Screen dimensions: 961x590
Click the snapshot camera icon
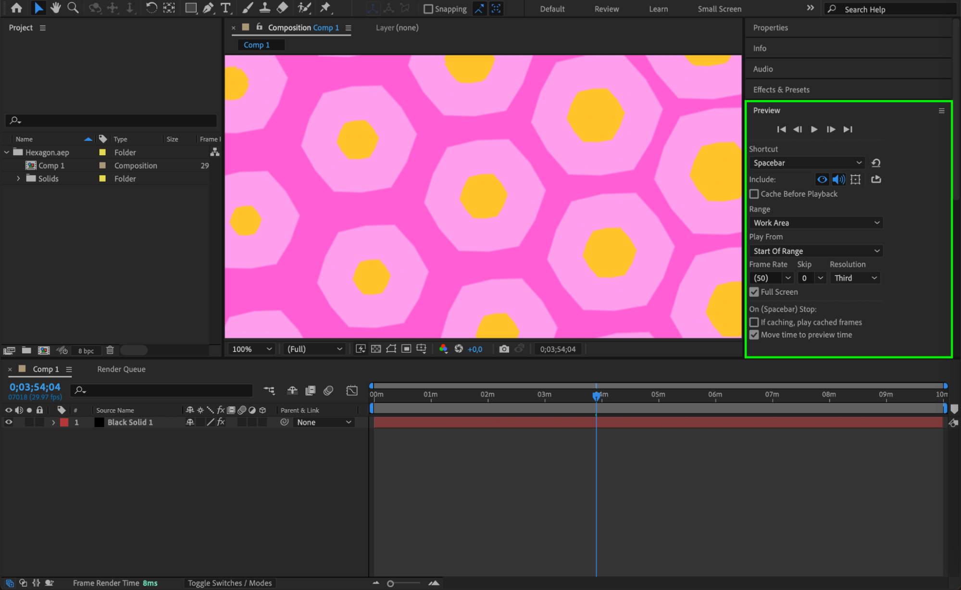(x=504, y=349)
